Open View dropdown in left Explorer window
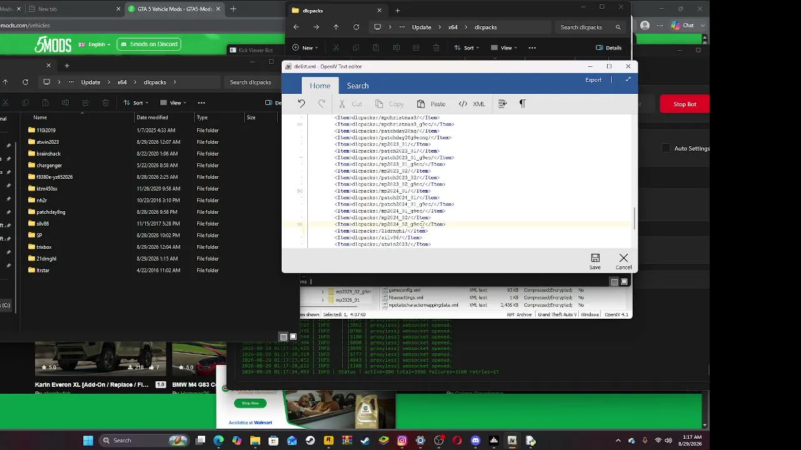 pos(173,102)
